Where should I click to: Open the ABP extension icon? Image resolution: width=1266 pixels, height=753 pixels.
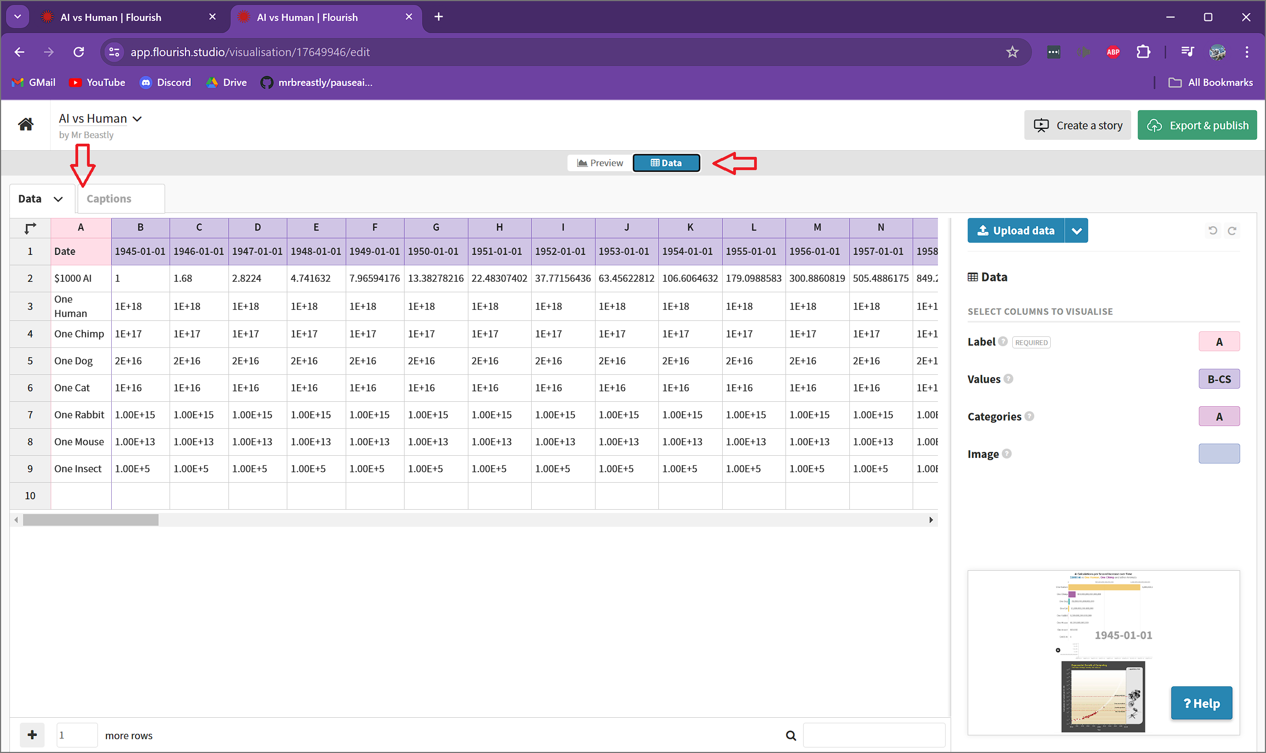tap(1112, 51)
